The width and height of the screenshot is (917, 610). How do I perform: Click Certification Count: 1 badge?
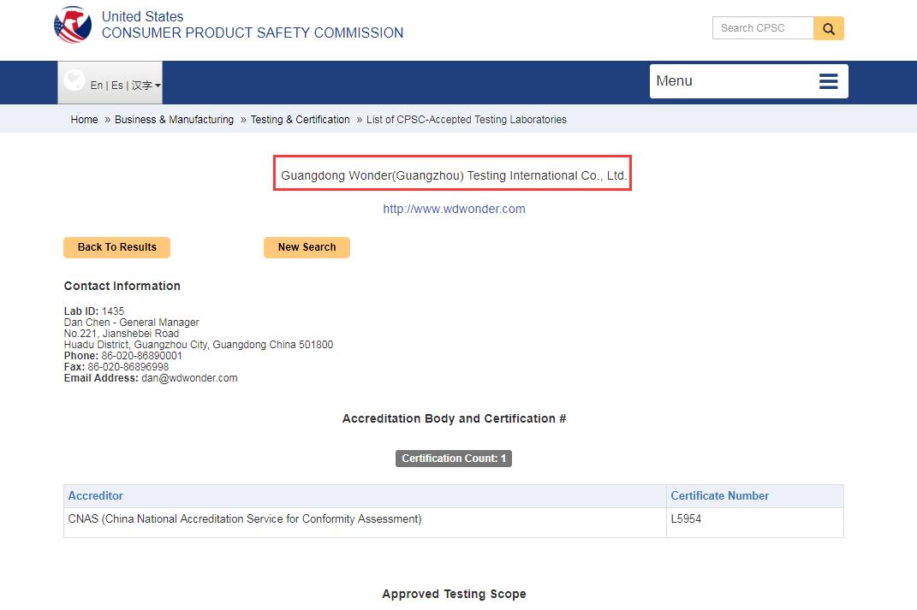click(x=454, y=458)
